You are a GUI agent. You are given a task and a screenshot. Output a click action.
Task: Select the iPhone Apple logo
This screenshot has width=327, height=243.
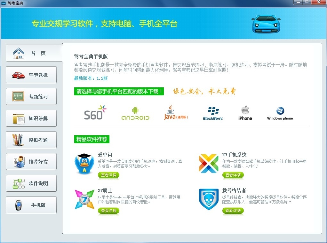tap(245, 113)
